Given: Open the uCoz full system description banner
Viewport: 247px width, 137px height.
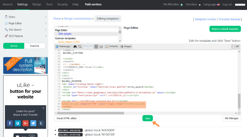Looking at the screenshot, I should point(25,66).
